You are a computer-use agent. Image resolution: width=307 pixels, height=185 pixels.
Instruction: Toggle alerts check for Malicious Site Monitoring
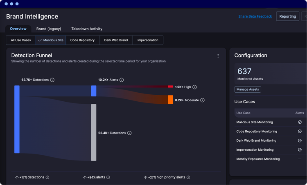[x=300, y=122]
